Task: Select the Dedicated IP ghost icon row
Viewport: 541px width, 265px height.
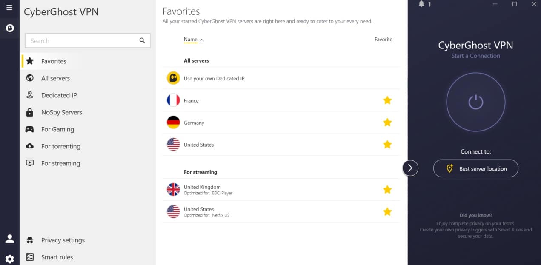Action: [x=281, y=78]
